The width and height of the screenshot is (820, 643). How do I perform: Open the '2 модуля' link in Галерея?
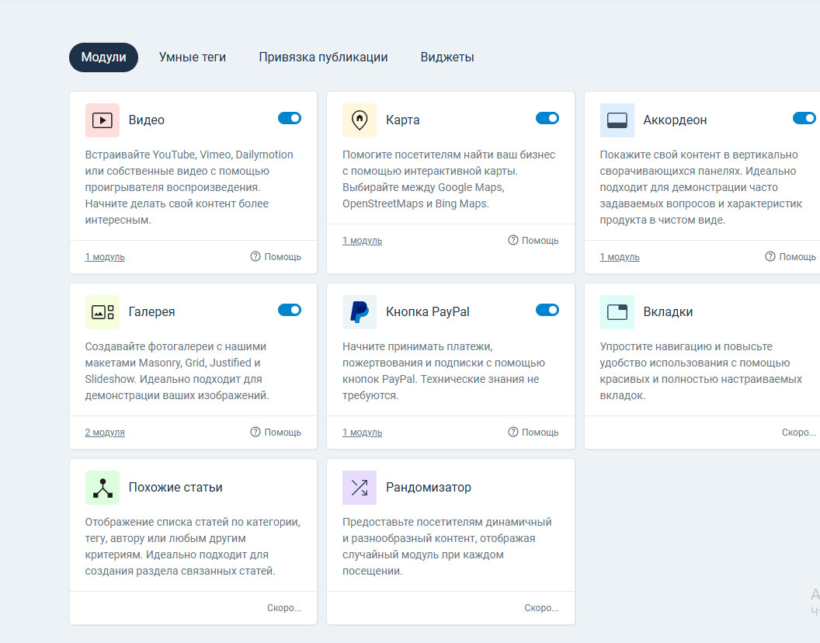pos(105,433)
